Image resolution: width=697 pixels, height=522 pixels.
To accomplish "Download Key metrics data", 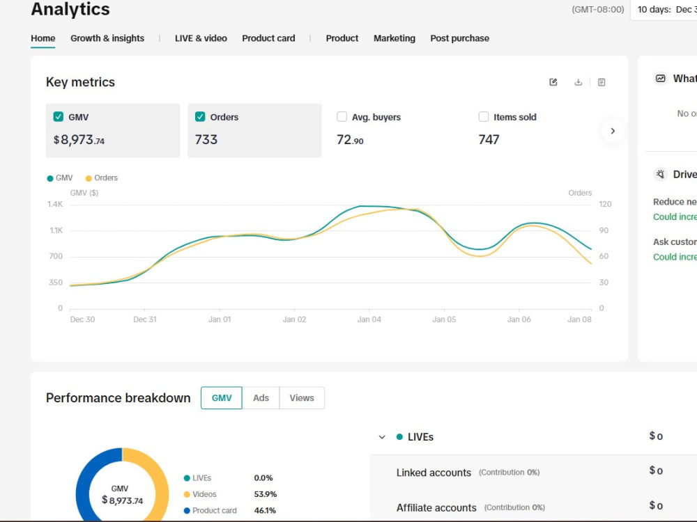I will tap(578, 82).
